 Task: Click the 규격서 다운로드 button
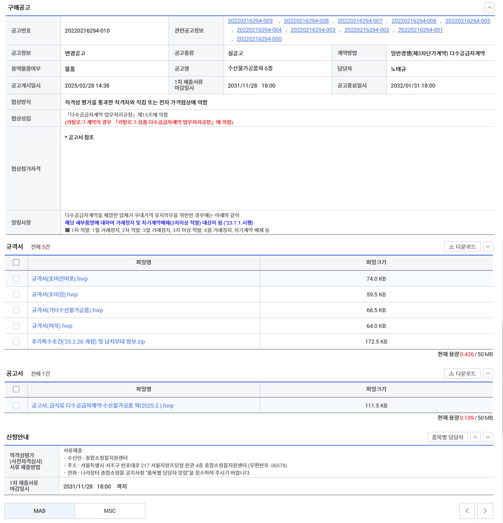coord(462,247)
